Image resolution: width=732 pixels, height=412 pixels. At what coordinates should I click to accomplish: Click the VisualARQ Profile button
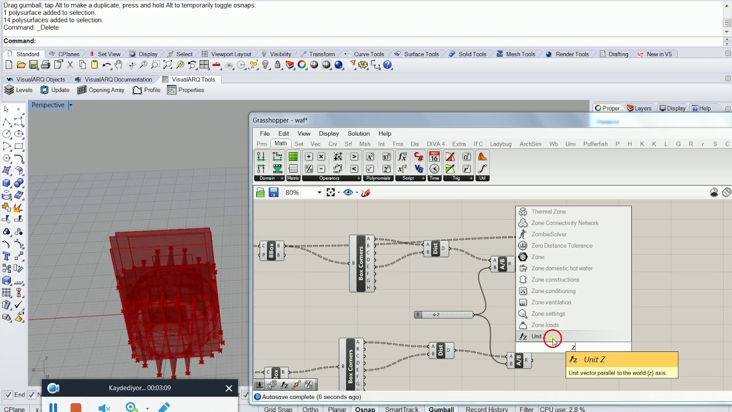(146, 90)
